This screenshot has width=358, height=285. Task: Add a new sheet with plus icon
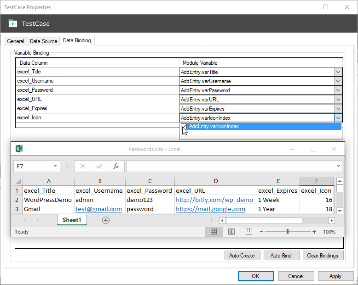tap(105, 220)
